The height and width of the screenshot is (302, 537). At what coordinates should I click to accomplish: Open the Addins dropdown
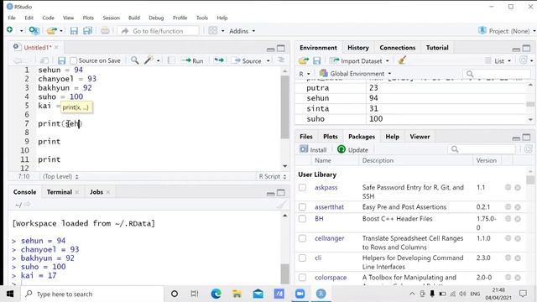point(242,31)
